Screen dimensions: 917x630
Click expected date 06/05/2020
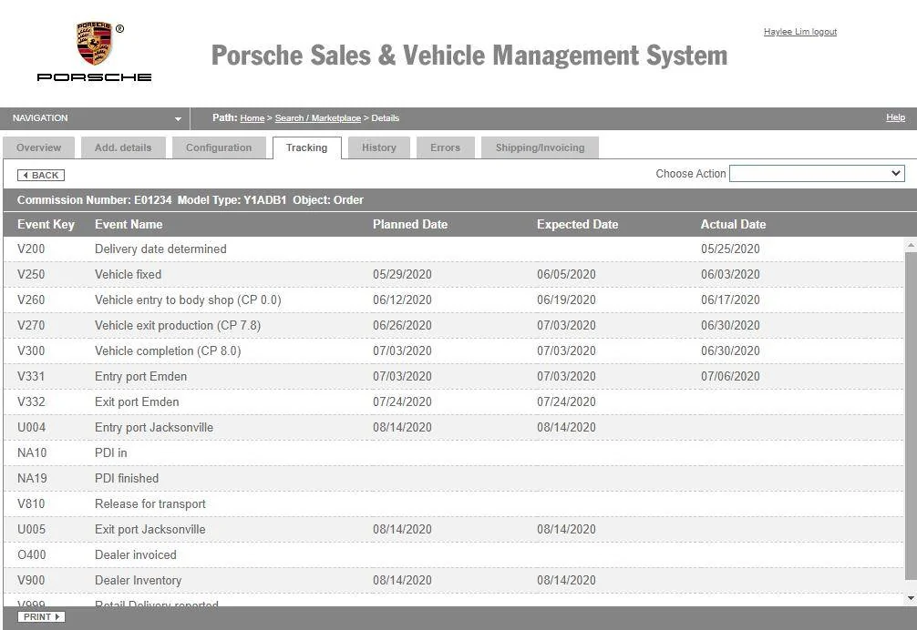pos(566,274)
